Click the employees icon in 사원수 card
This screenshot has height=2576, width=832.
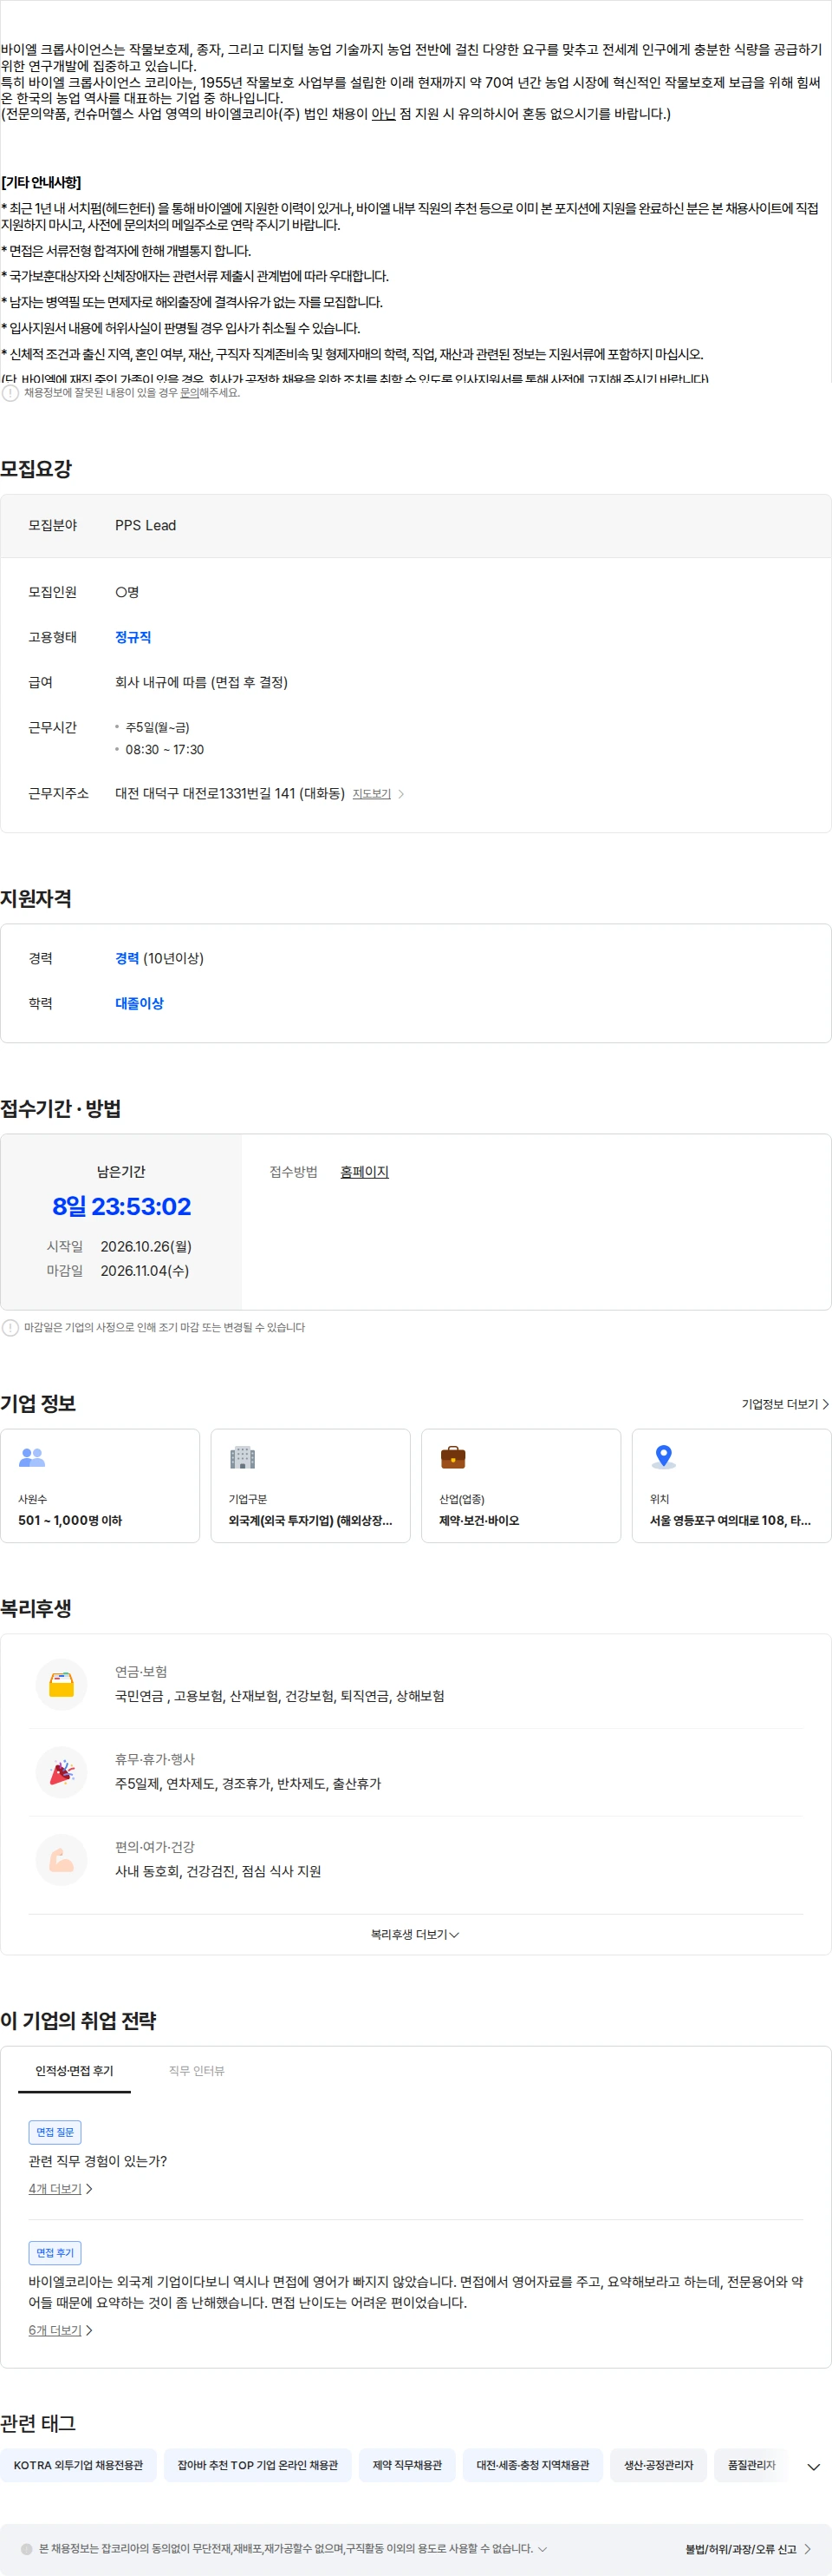click(x=32, y=1458)
